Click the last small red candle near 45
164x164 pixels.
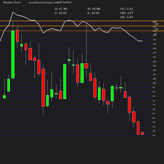click(142, 133)
